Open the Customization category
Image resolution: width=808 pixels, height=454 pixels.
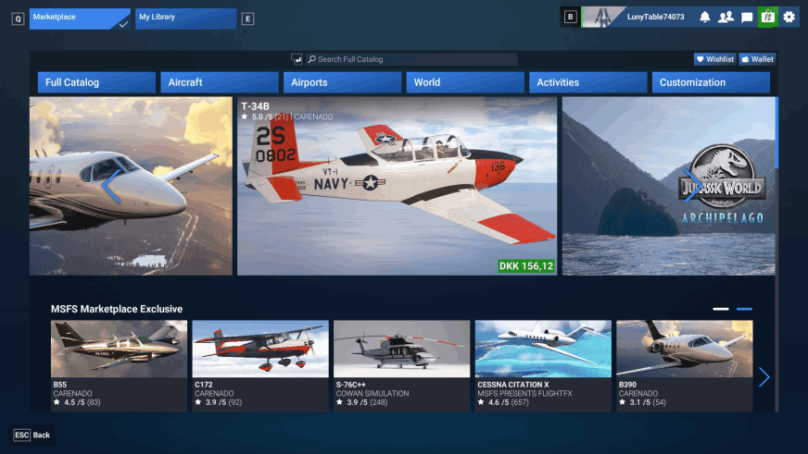(x=711, y=82)
